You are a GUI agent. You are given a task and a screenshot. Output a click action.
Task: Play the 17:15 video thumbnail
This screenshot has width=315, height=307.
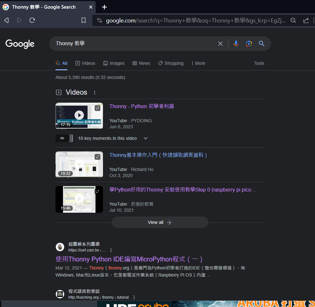point(79,115)
